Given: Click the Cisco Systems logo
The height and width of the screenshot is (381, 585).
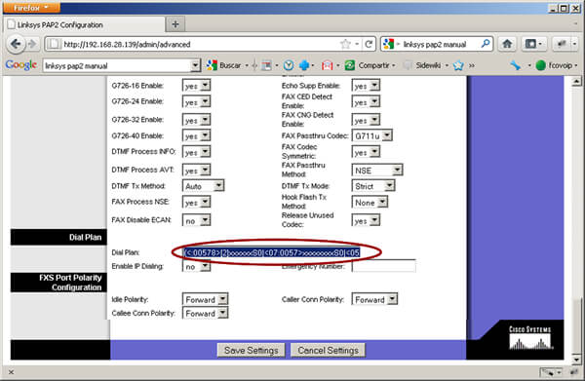Looking at the screenshot, I should 530,338.
